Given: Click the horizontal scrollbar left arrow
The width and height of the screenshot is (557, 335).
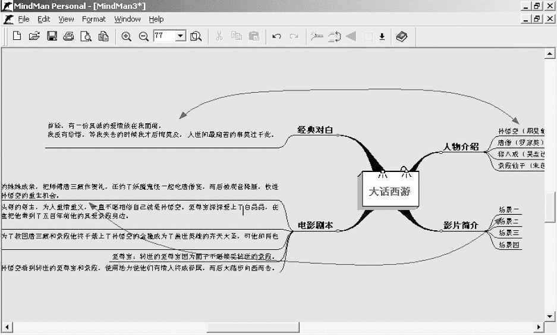Looking at the screenshot, I should coord(7,327).
